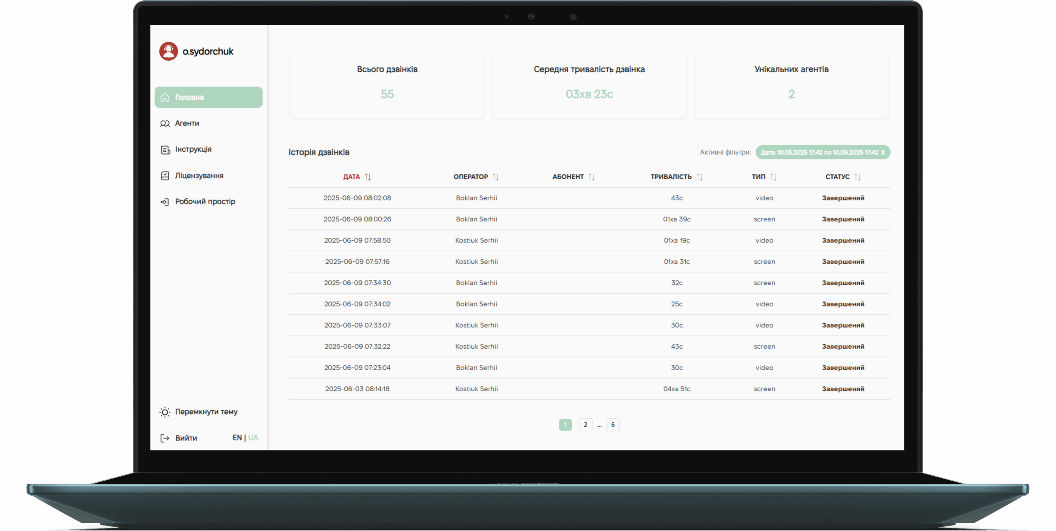
Task: Open the Ліцензування menu label
Action: pos(199,176)
